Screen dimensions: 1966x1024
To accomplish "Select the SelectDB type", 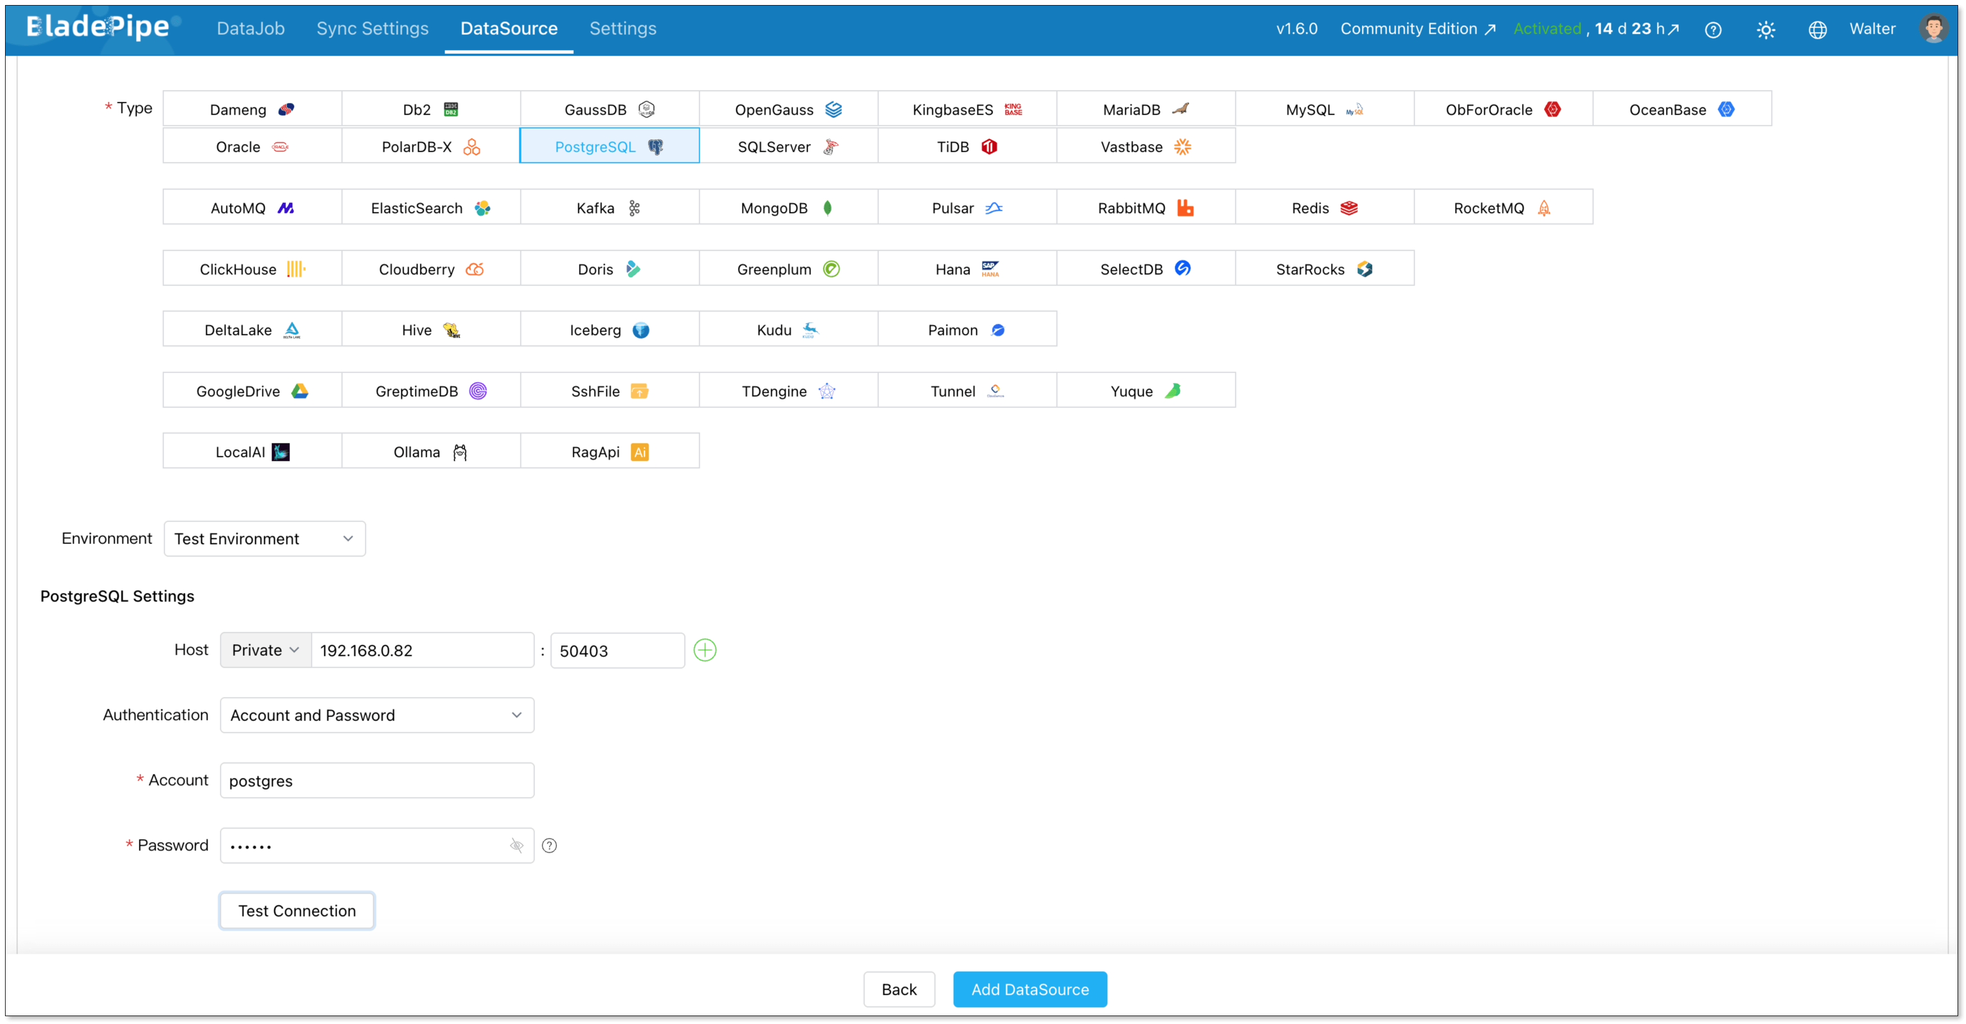I will coord(1145,269).
